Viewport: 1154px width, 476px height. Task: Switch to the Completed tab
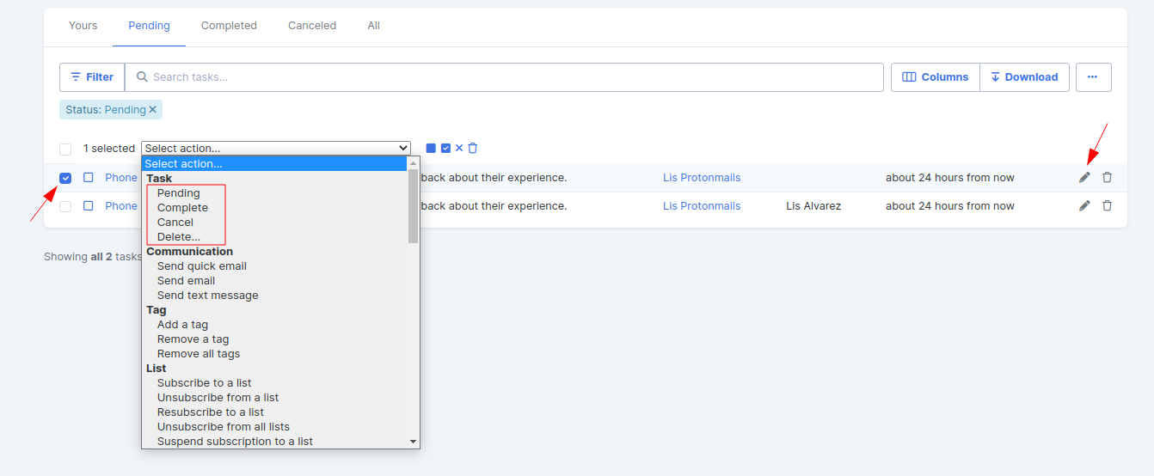[229, 26]
